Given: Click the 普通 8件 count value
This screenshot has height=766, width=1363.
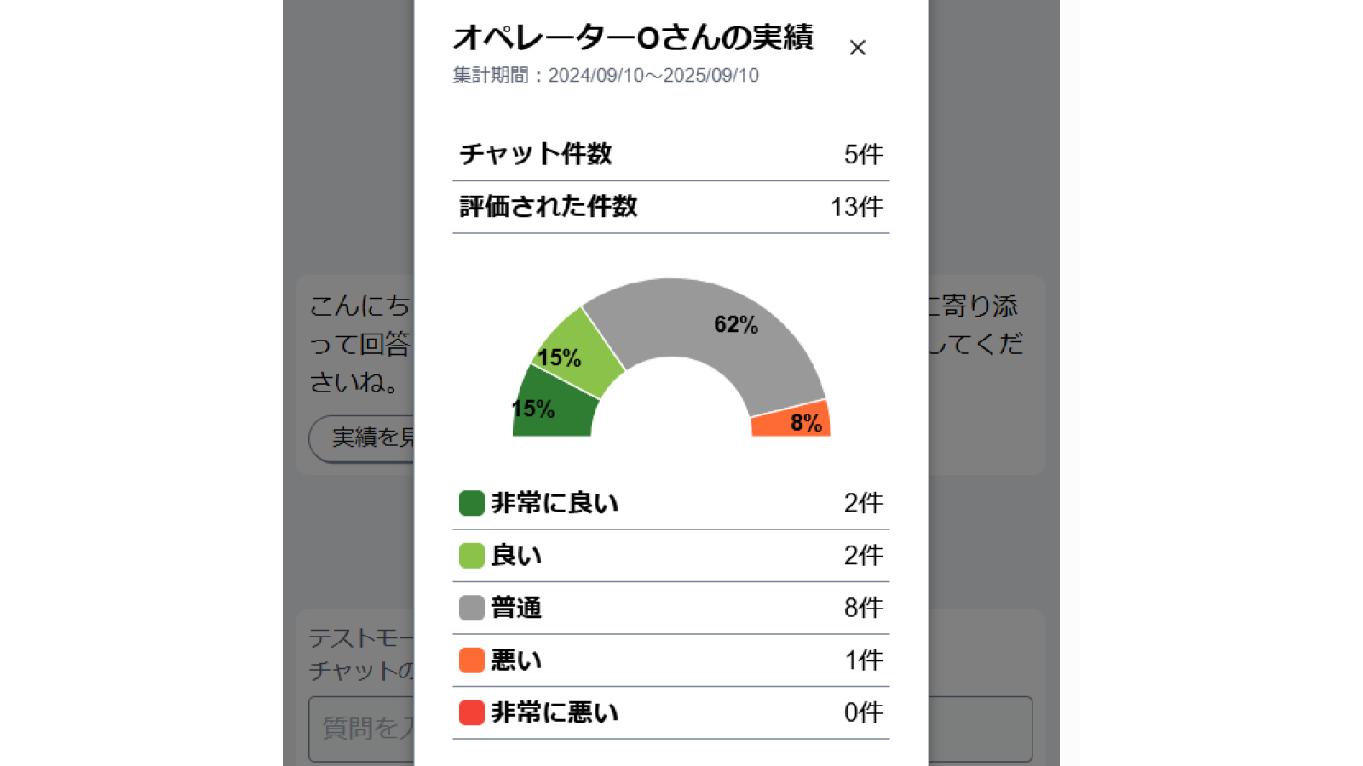Looking at the screenshot, I should [863, 608].
